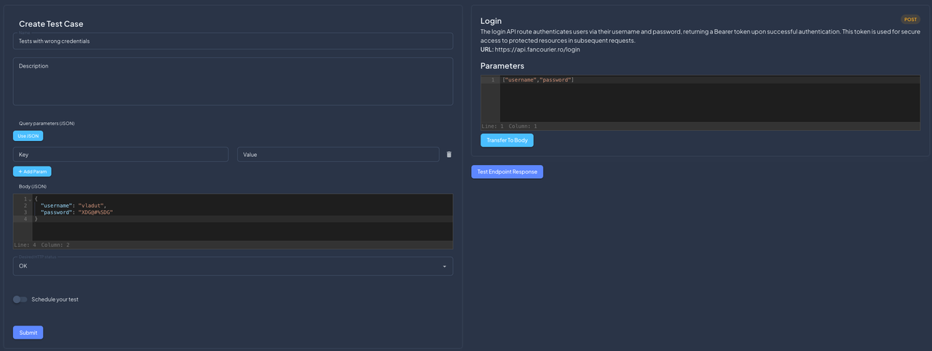Click into the Description text area
This screenshot has width=932, height=351.
233,81
